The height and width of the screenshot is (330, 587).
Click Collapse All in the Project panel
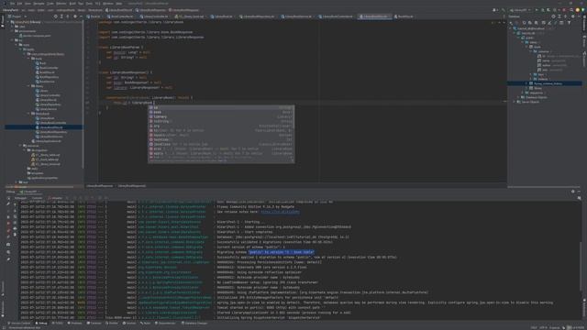[x=68, y=16]
